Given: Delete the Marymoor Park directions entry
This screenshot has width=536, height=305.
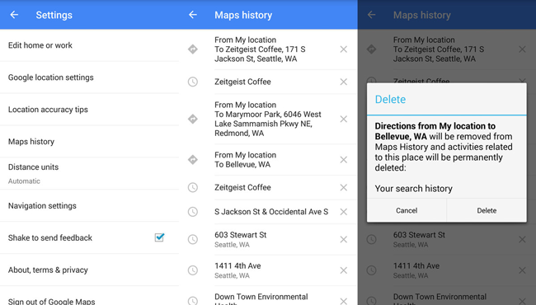Looking at the screenshot, I should point(344,119).
